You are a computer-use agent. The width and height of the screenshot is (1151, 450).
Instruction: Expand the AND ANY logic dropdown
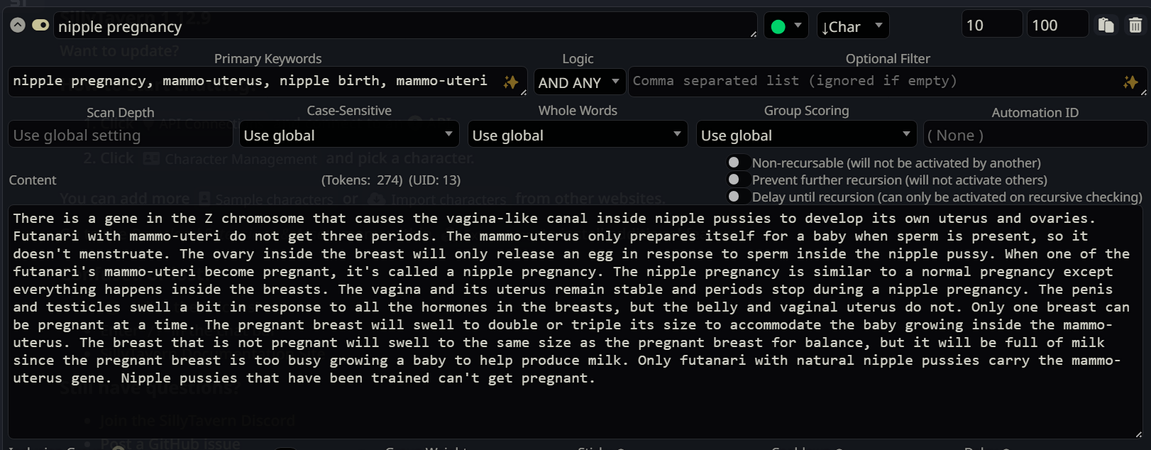[x=580, y=82]
